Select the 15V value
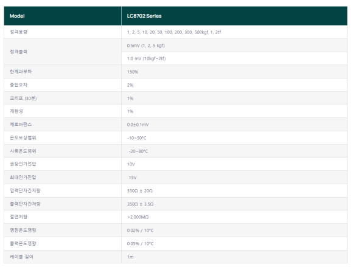353x267 pixels. point(133,178)
